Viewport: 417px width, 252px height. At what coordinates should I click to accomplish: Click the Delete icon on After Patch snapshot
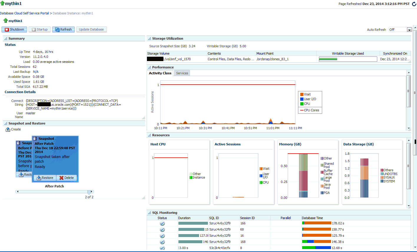(61, 178)
